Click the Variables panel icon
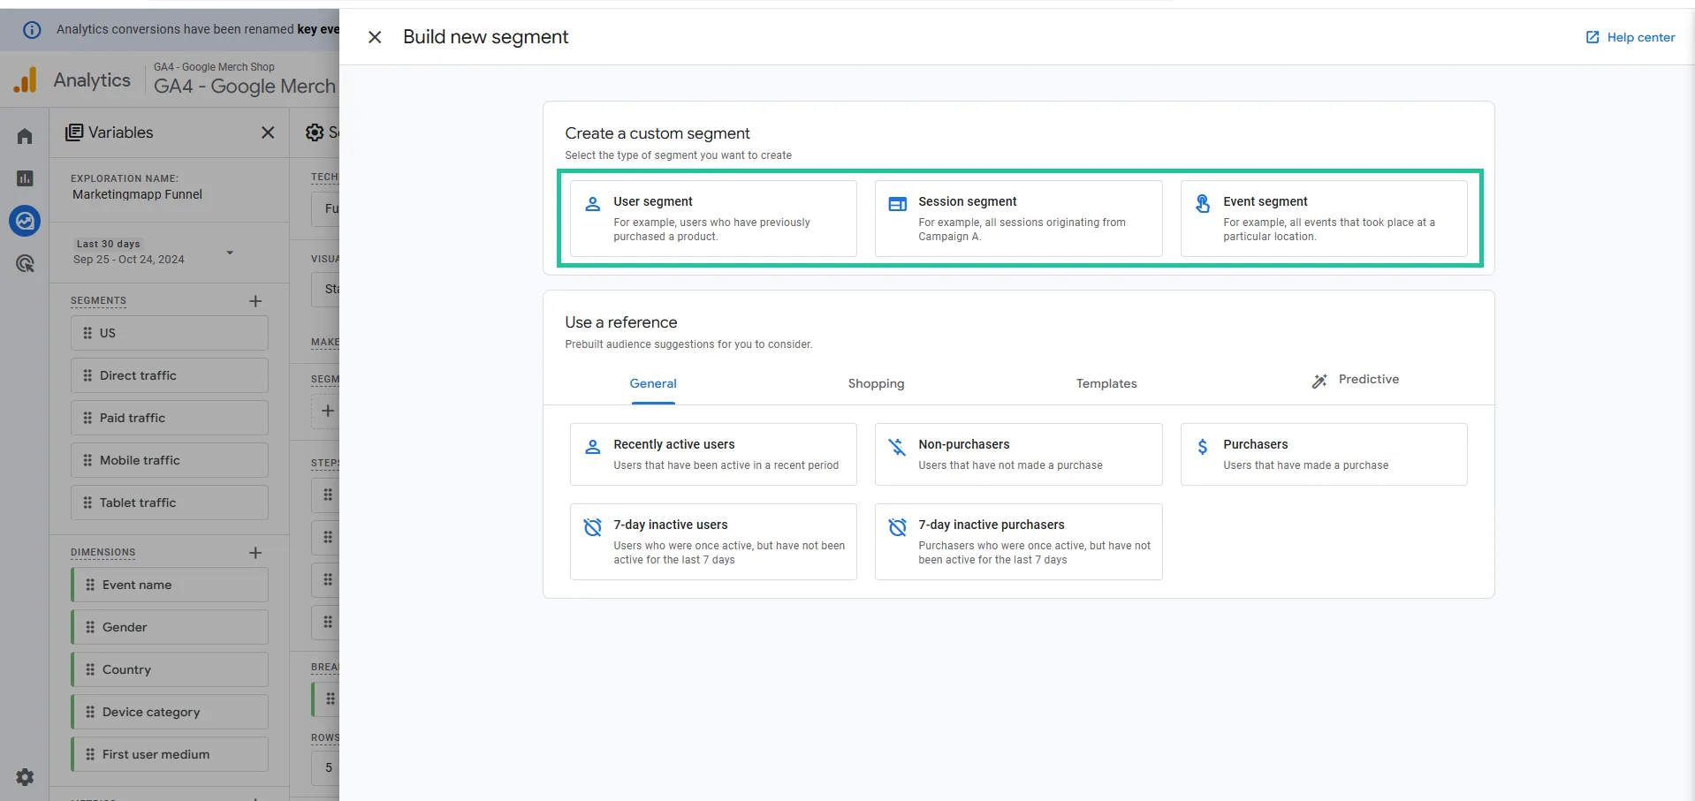 [x=74, y=132]
